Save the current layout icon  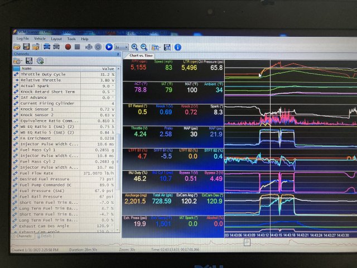pyautogui.click(x=167, y=47)
